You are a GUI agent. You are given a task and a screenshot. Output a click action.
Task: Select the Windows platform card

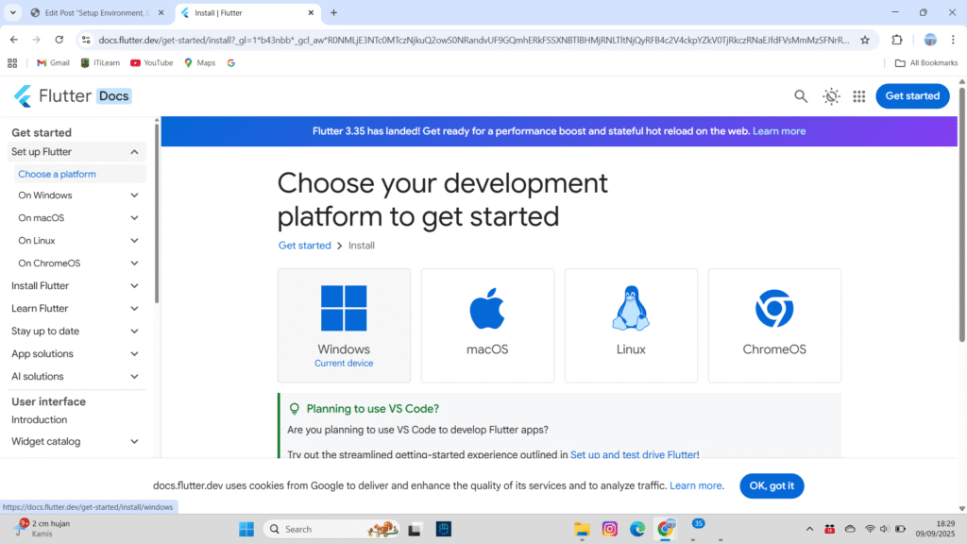point(344,325)
